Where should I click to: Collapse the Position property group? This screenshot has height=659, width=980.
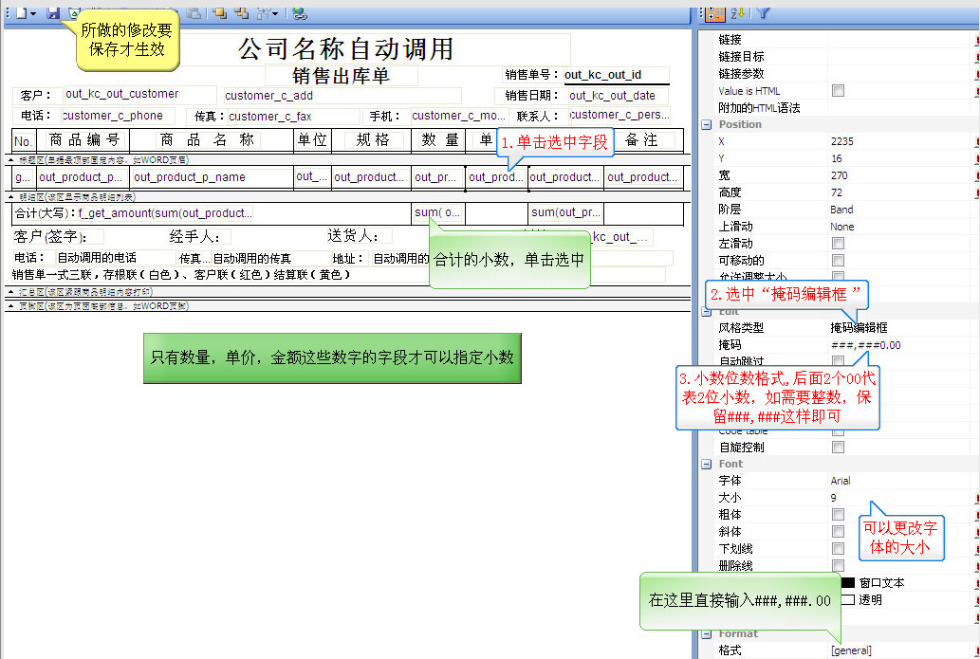tap(706, 125)
